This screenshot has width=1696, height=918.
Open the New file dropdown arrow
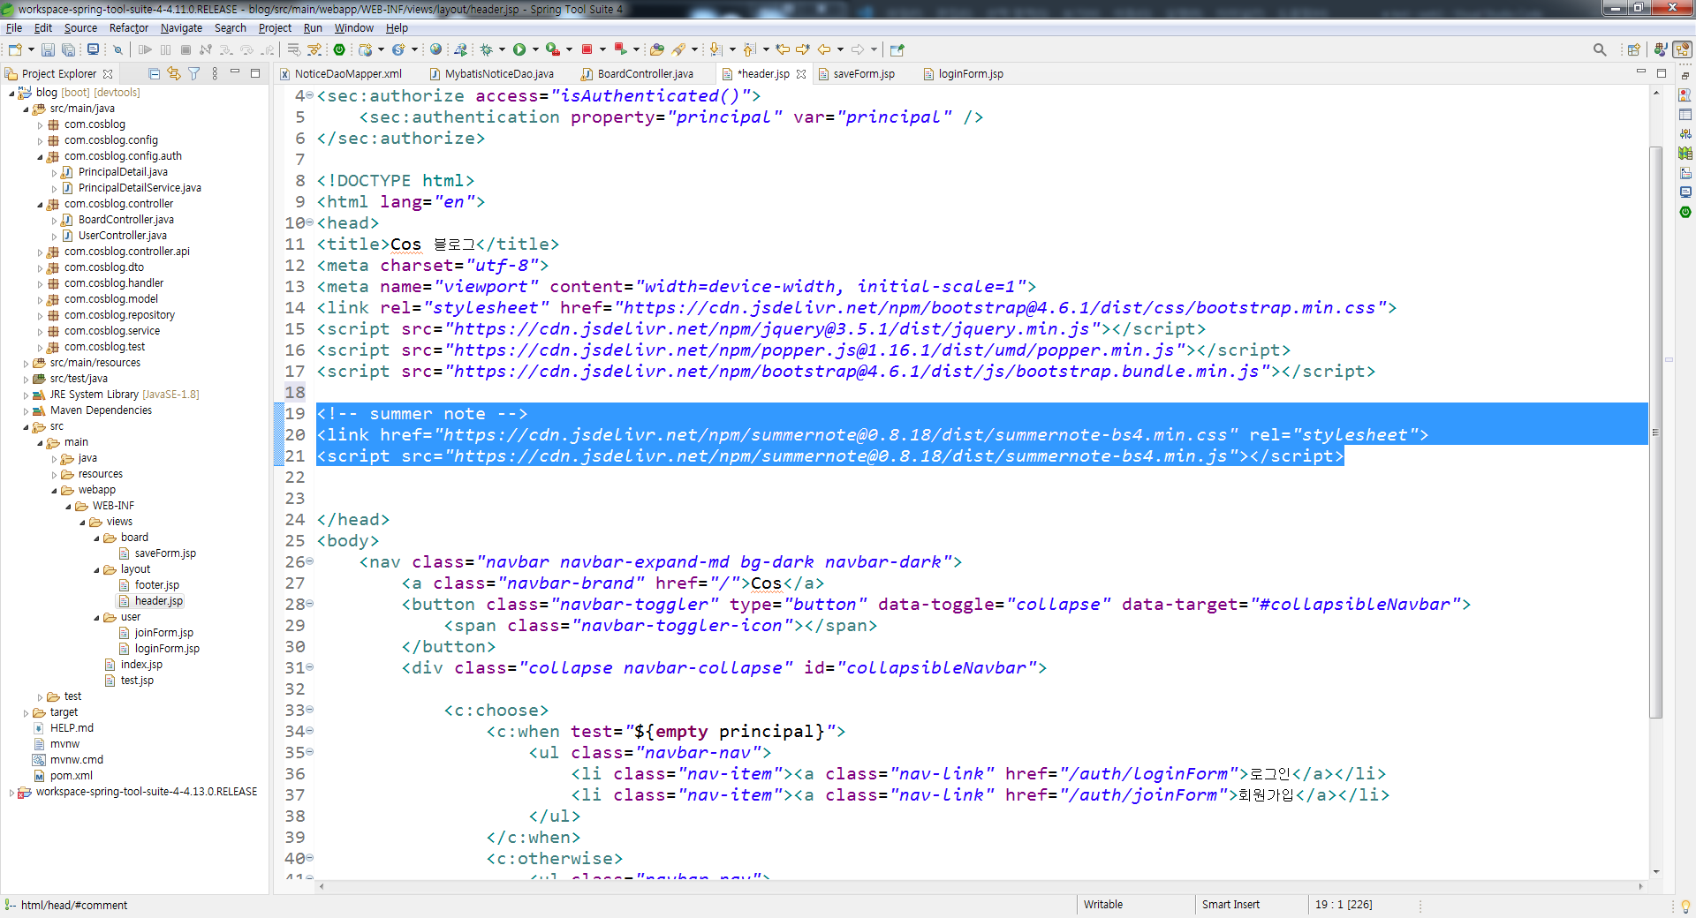click(31, 49)
